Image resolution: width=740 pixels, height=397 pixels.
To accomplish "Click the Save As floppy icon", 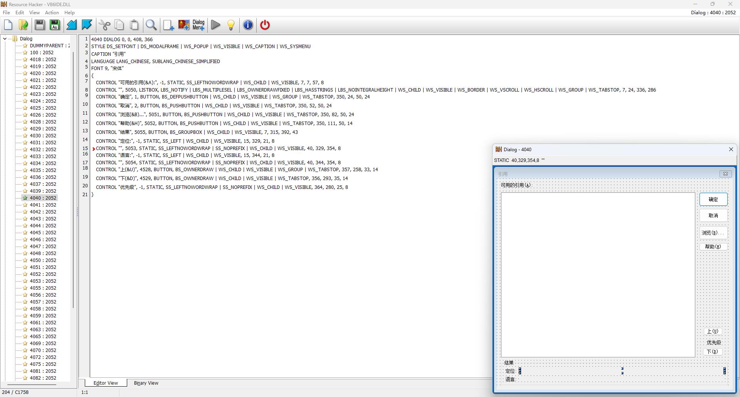I will tap(55, 25).
